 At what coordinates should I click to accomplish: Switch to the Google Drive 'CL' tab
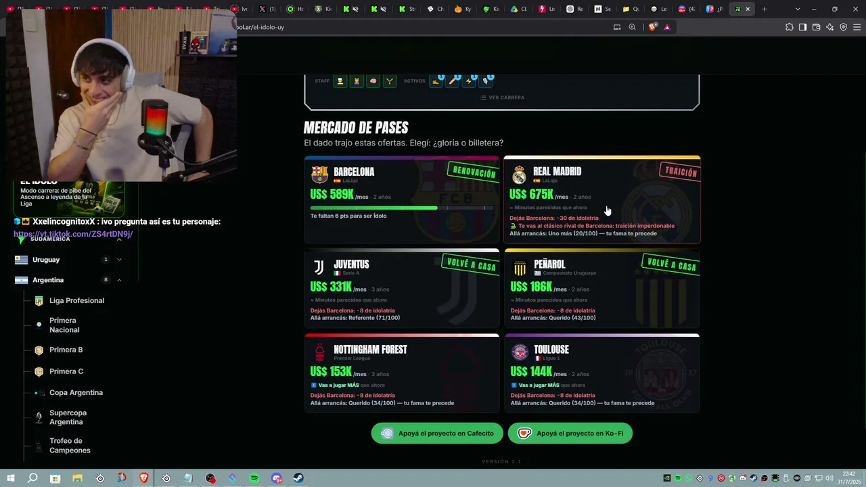pyautogui.click(x=519, y=9)
